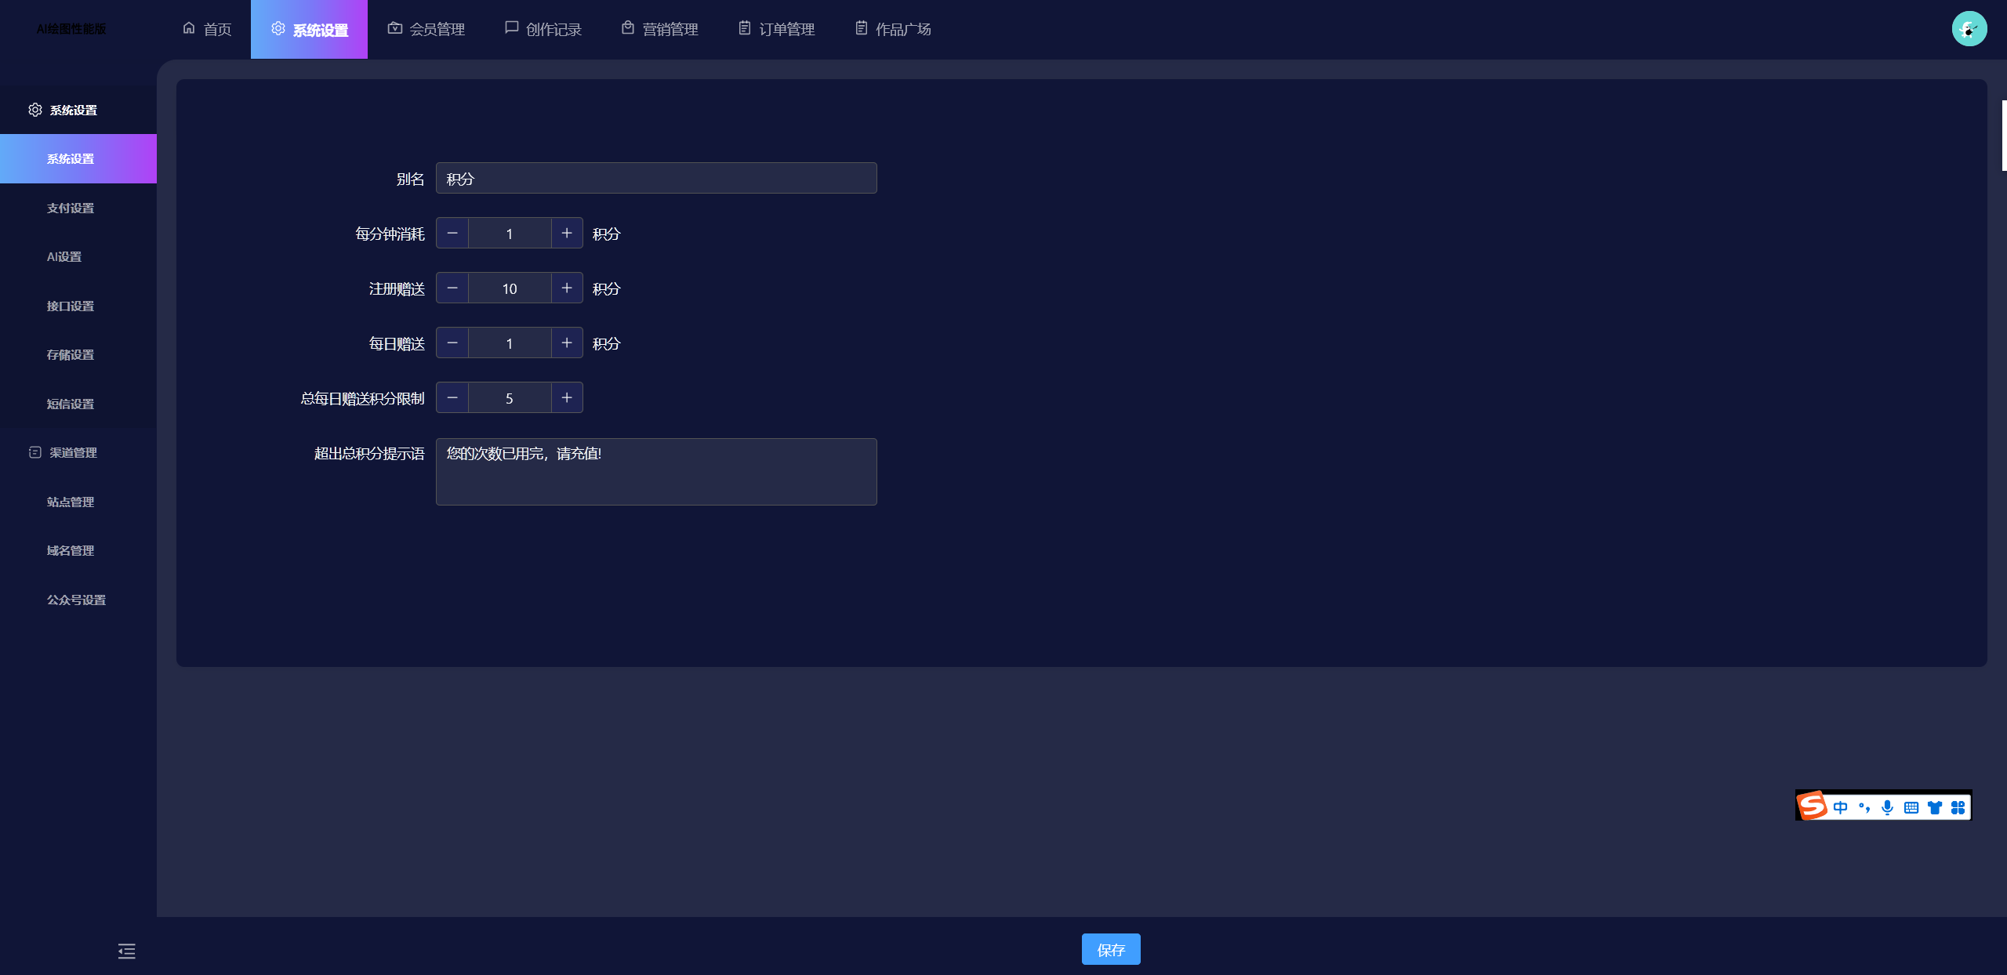Increase the 每分钟消耗 value with plus
The height and width of the screenshot is (975, 2007).
click(x=567, y=234)
